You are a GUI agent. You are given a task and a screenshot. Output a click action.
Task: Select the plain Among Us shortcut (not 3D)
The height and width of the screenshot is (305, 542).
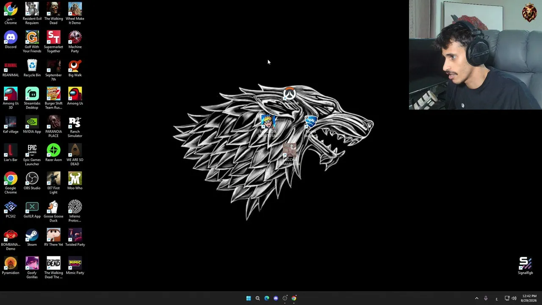tap(75, 97)
